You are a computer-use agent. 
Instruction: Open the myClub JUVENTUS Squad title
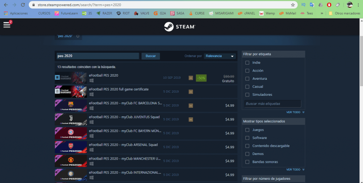click(124, 117)
